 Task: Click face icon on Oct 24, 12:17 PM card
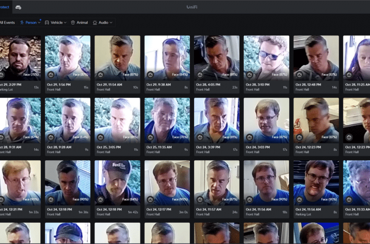150,200
